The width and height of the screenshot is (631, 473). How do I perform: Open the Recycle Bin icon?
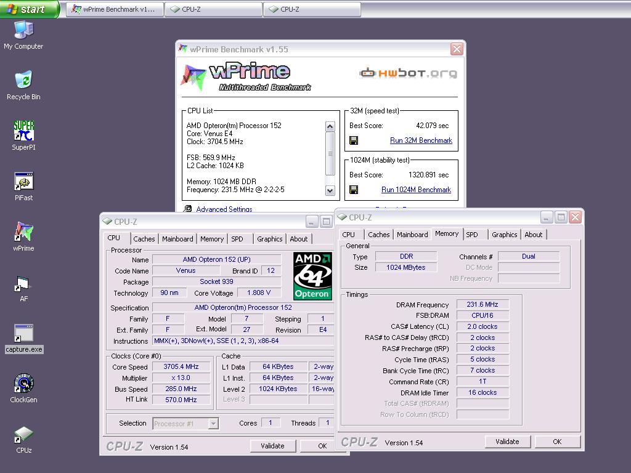click(23, 85)
